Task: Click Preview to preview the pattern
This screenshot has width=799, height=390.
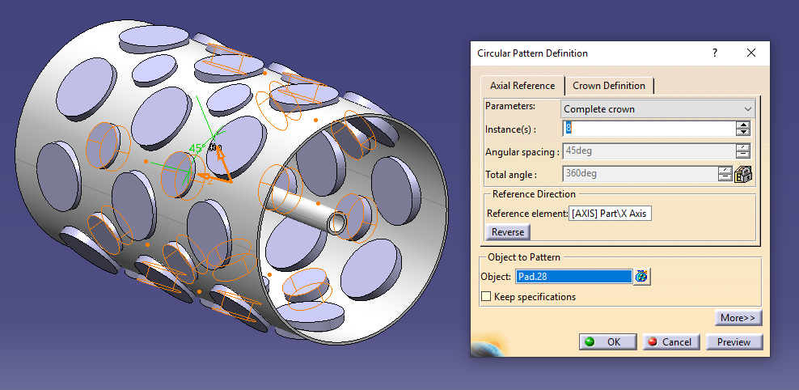Action: pos(733,341)
